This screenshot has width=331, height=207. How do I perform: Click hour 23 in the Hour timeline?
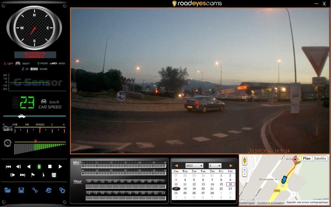click(163, 193)
